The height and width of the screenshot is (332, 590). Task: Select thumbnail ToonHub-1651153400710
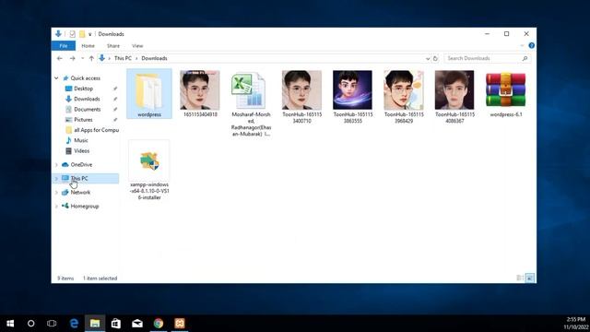click(301, 97)
